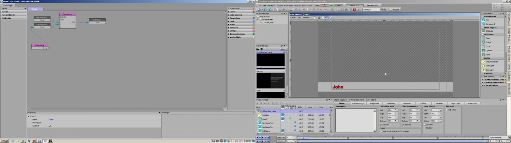This screenshot has width=511, height=143.
Task: Click the Save icon in main toolbar
Action: pyautogui.click(x=266, y=10)
